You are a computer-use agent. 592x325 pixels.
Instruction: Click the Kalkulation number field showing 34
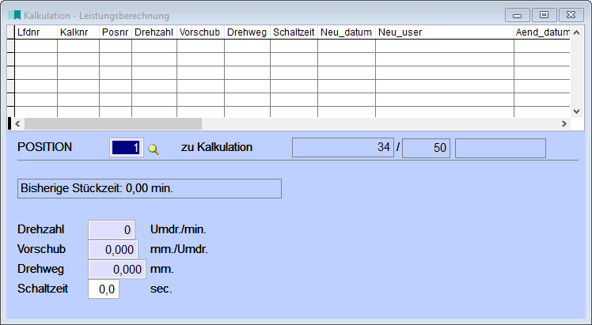tap(343, 147)
